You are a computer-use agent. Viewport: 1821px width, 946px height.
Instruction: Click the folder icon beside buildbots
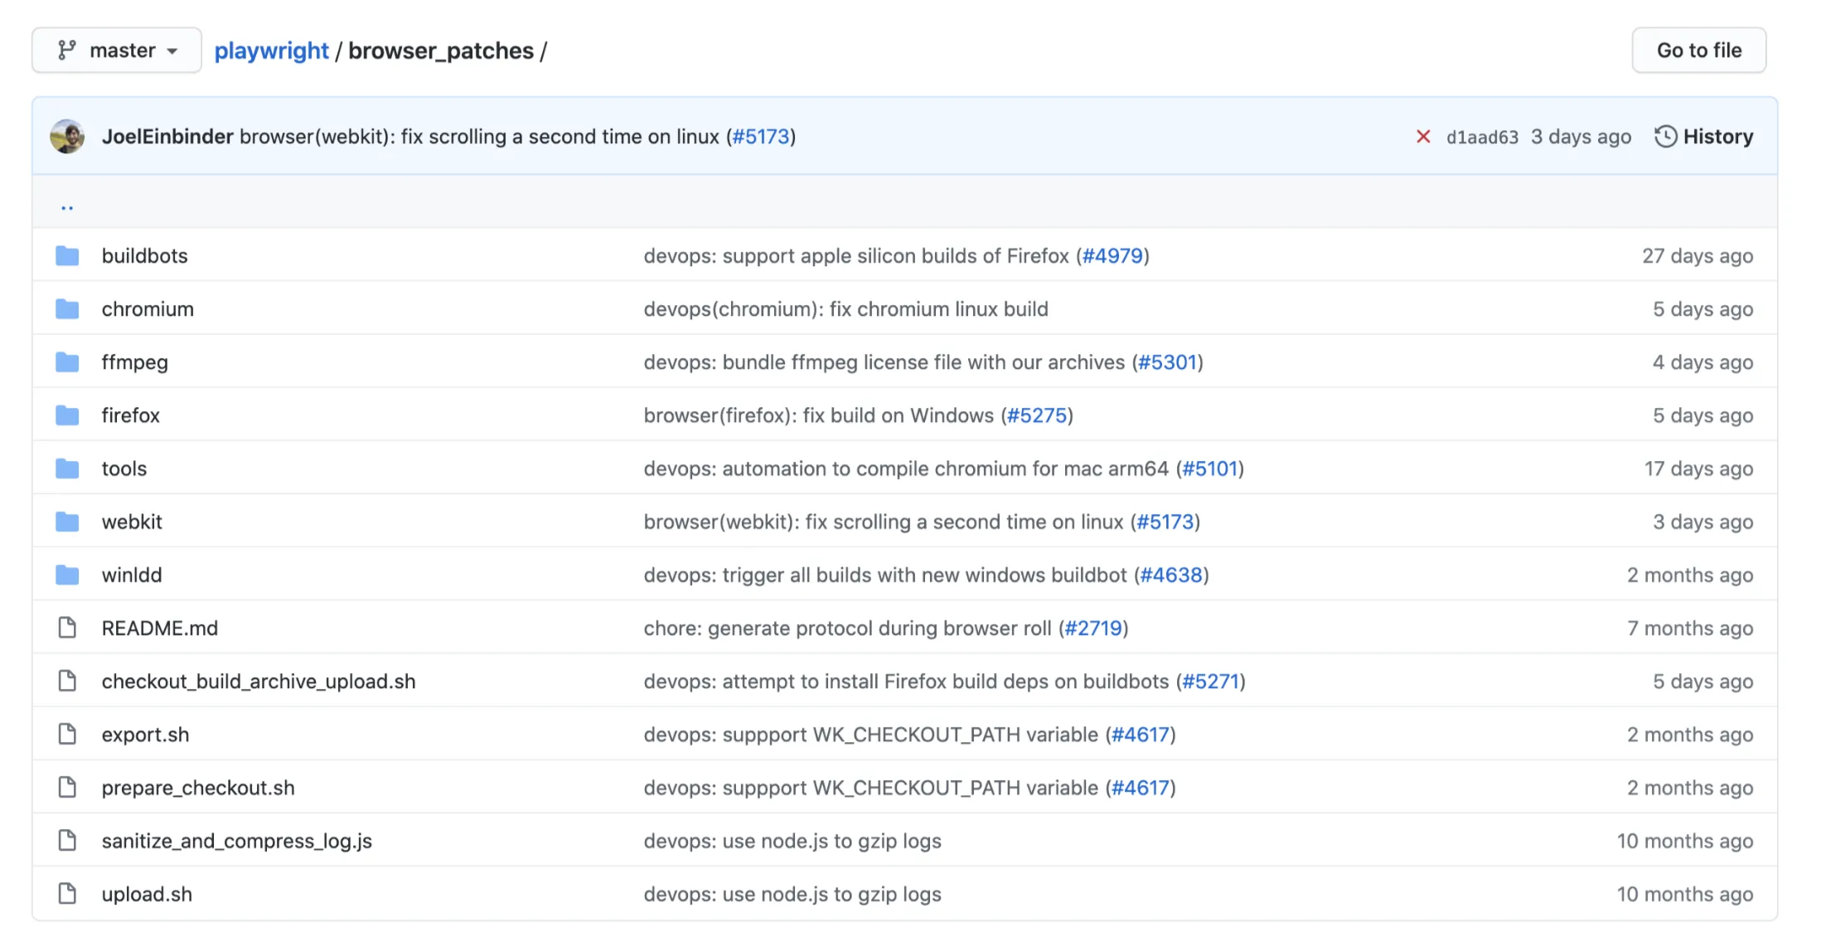[67, 255]
